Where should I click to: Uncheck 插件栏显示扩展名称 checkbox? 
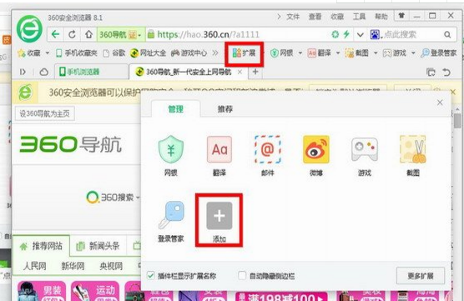tap(150, 276)
